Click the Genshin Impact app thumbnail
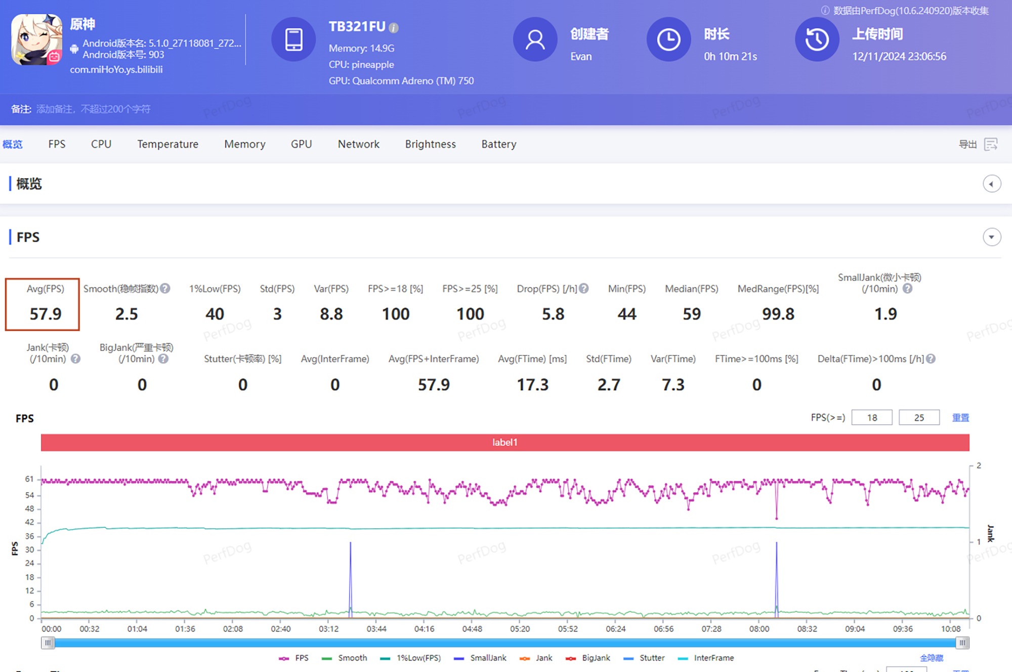1012x672 pixels. [x=36, y=39]
